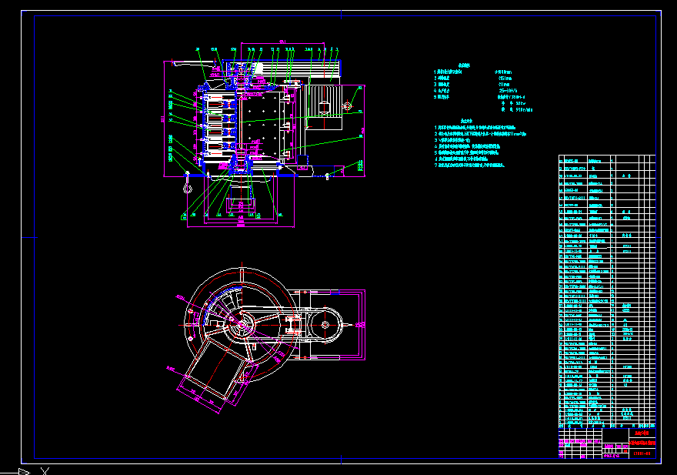Select the circular plan view of the machine
Viewport: 677px width, 475px height.
click(242, 325)
